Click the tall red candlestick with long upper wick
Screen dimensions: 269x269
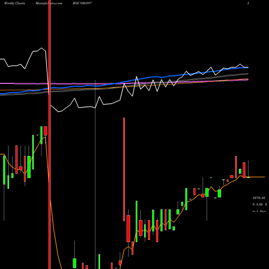[x=124, y=169]
